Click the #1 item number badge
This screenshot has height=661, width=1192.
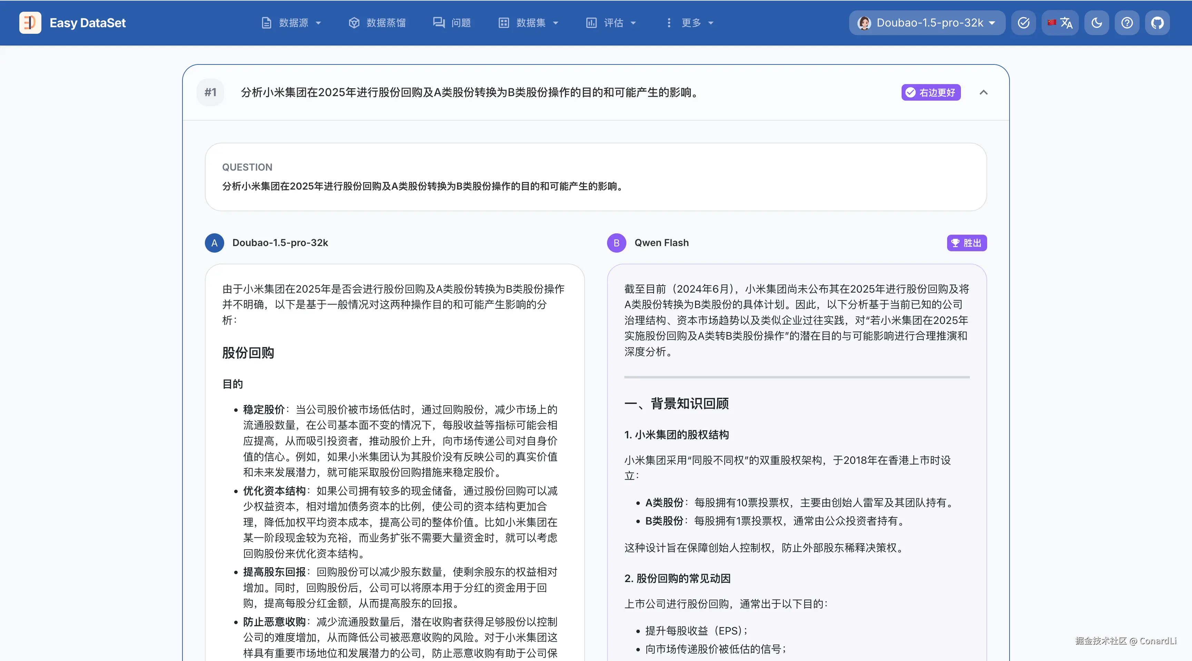pyautogui.click(x=210, y=92)
